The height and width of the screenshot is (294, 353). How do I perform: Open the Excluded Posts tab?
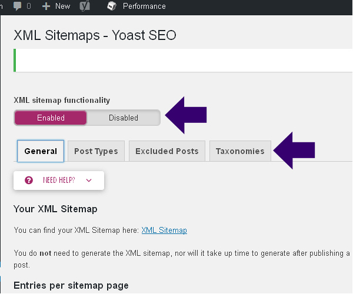[167, 151]
